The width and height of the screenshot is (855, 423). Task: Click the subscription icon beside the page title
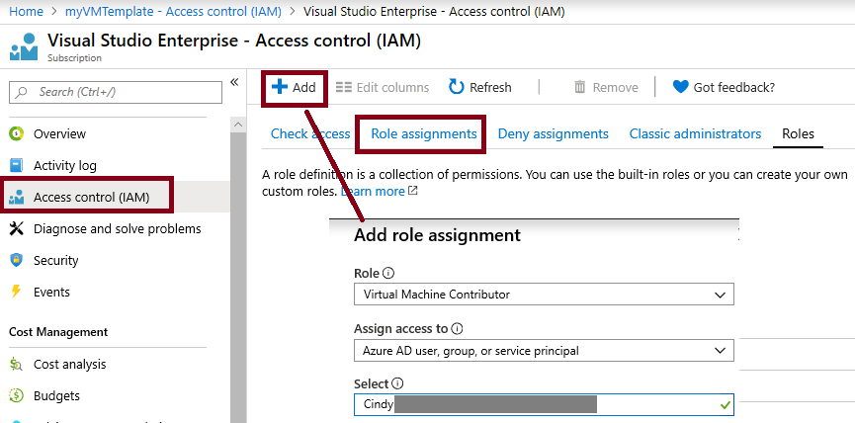tap(24, 46)
